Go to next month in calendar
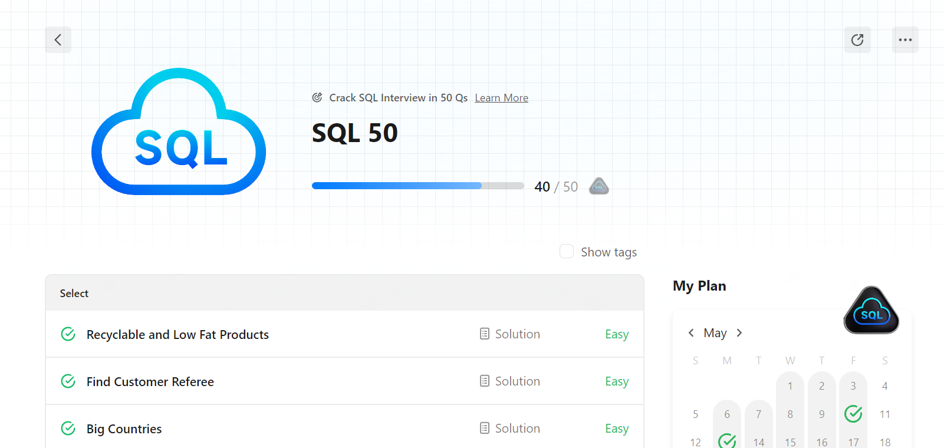944x448 pixels. coord(739,333)
